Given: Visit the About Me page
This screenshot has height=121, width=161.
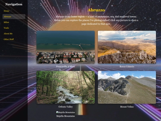Looking at the screenshot, I should click(x=8, y=33).
